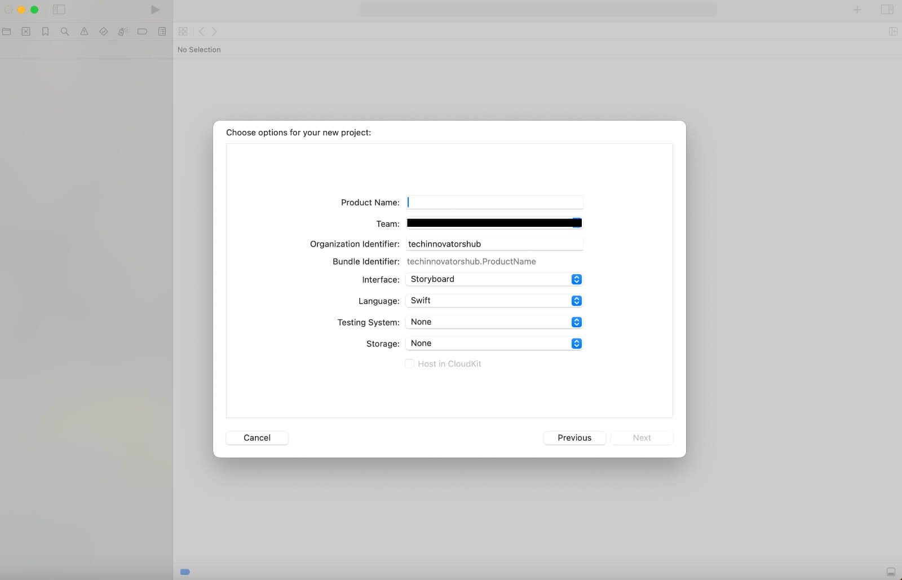
Task: Open the Debug navigator icon
Action: (x=123, y=32)
